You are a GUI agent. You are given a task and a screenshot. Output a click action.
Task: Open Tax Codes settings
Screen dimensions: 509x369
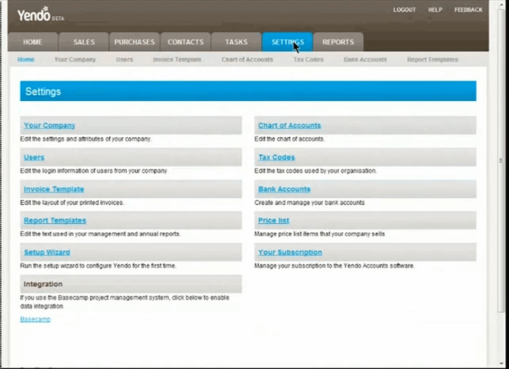(x=277, y=157)
